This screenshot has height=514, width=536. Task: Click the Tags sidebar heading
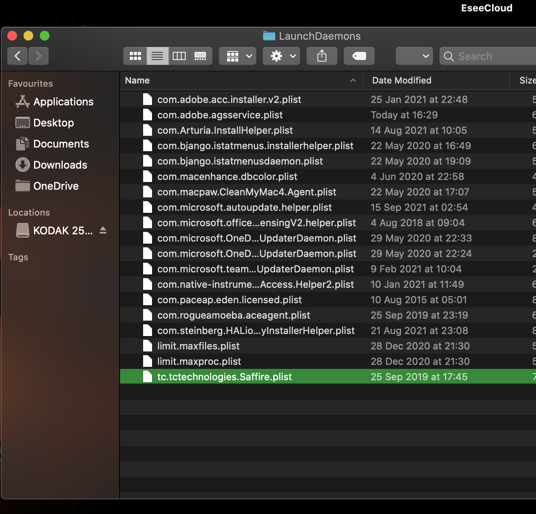pos(18,257)
